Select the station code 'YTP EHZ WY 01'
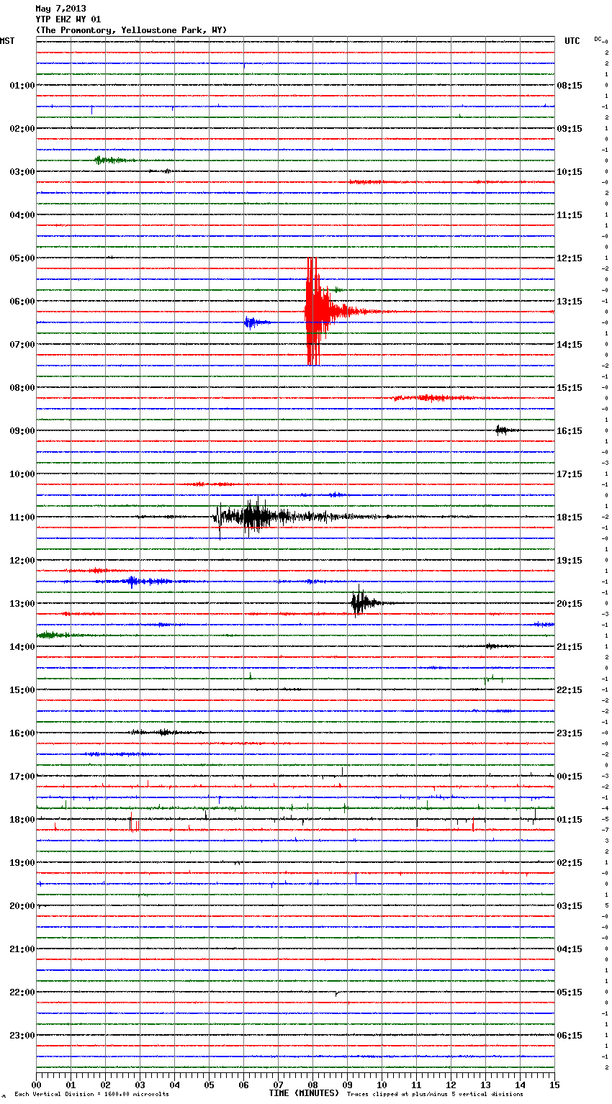This screenshot has height=1104, width=612. click(x=68, y=19)
